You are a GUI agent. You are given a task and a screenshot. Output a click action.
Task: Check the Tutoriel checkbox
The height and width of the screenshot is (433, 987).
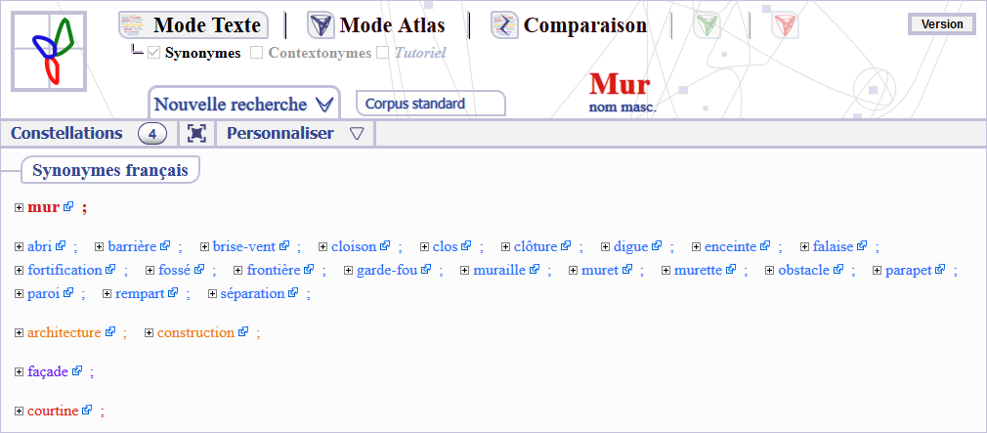click(383, 53)
